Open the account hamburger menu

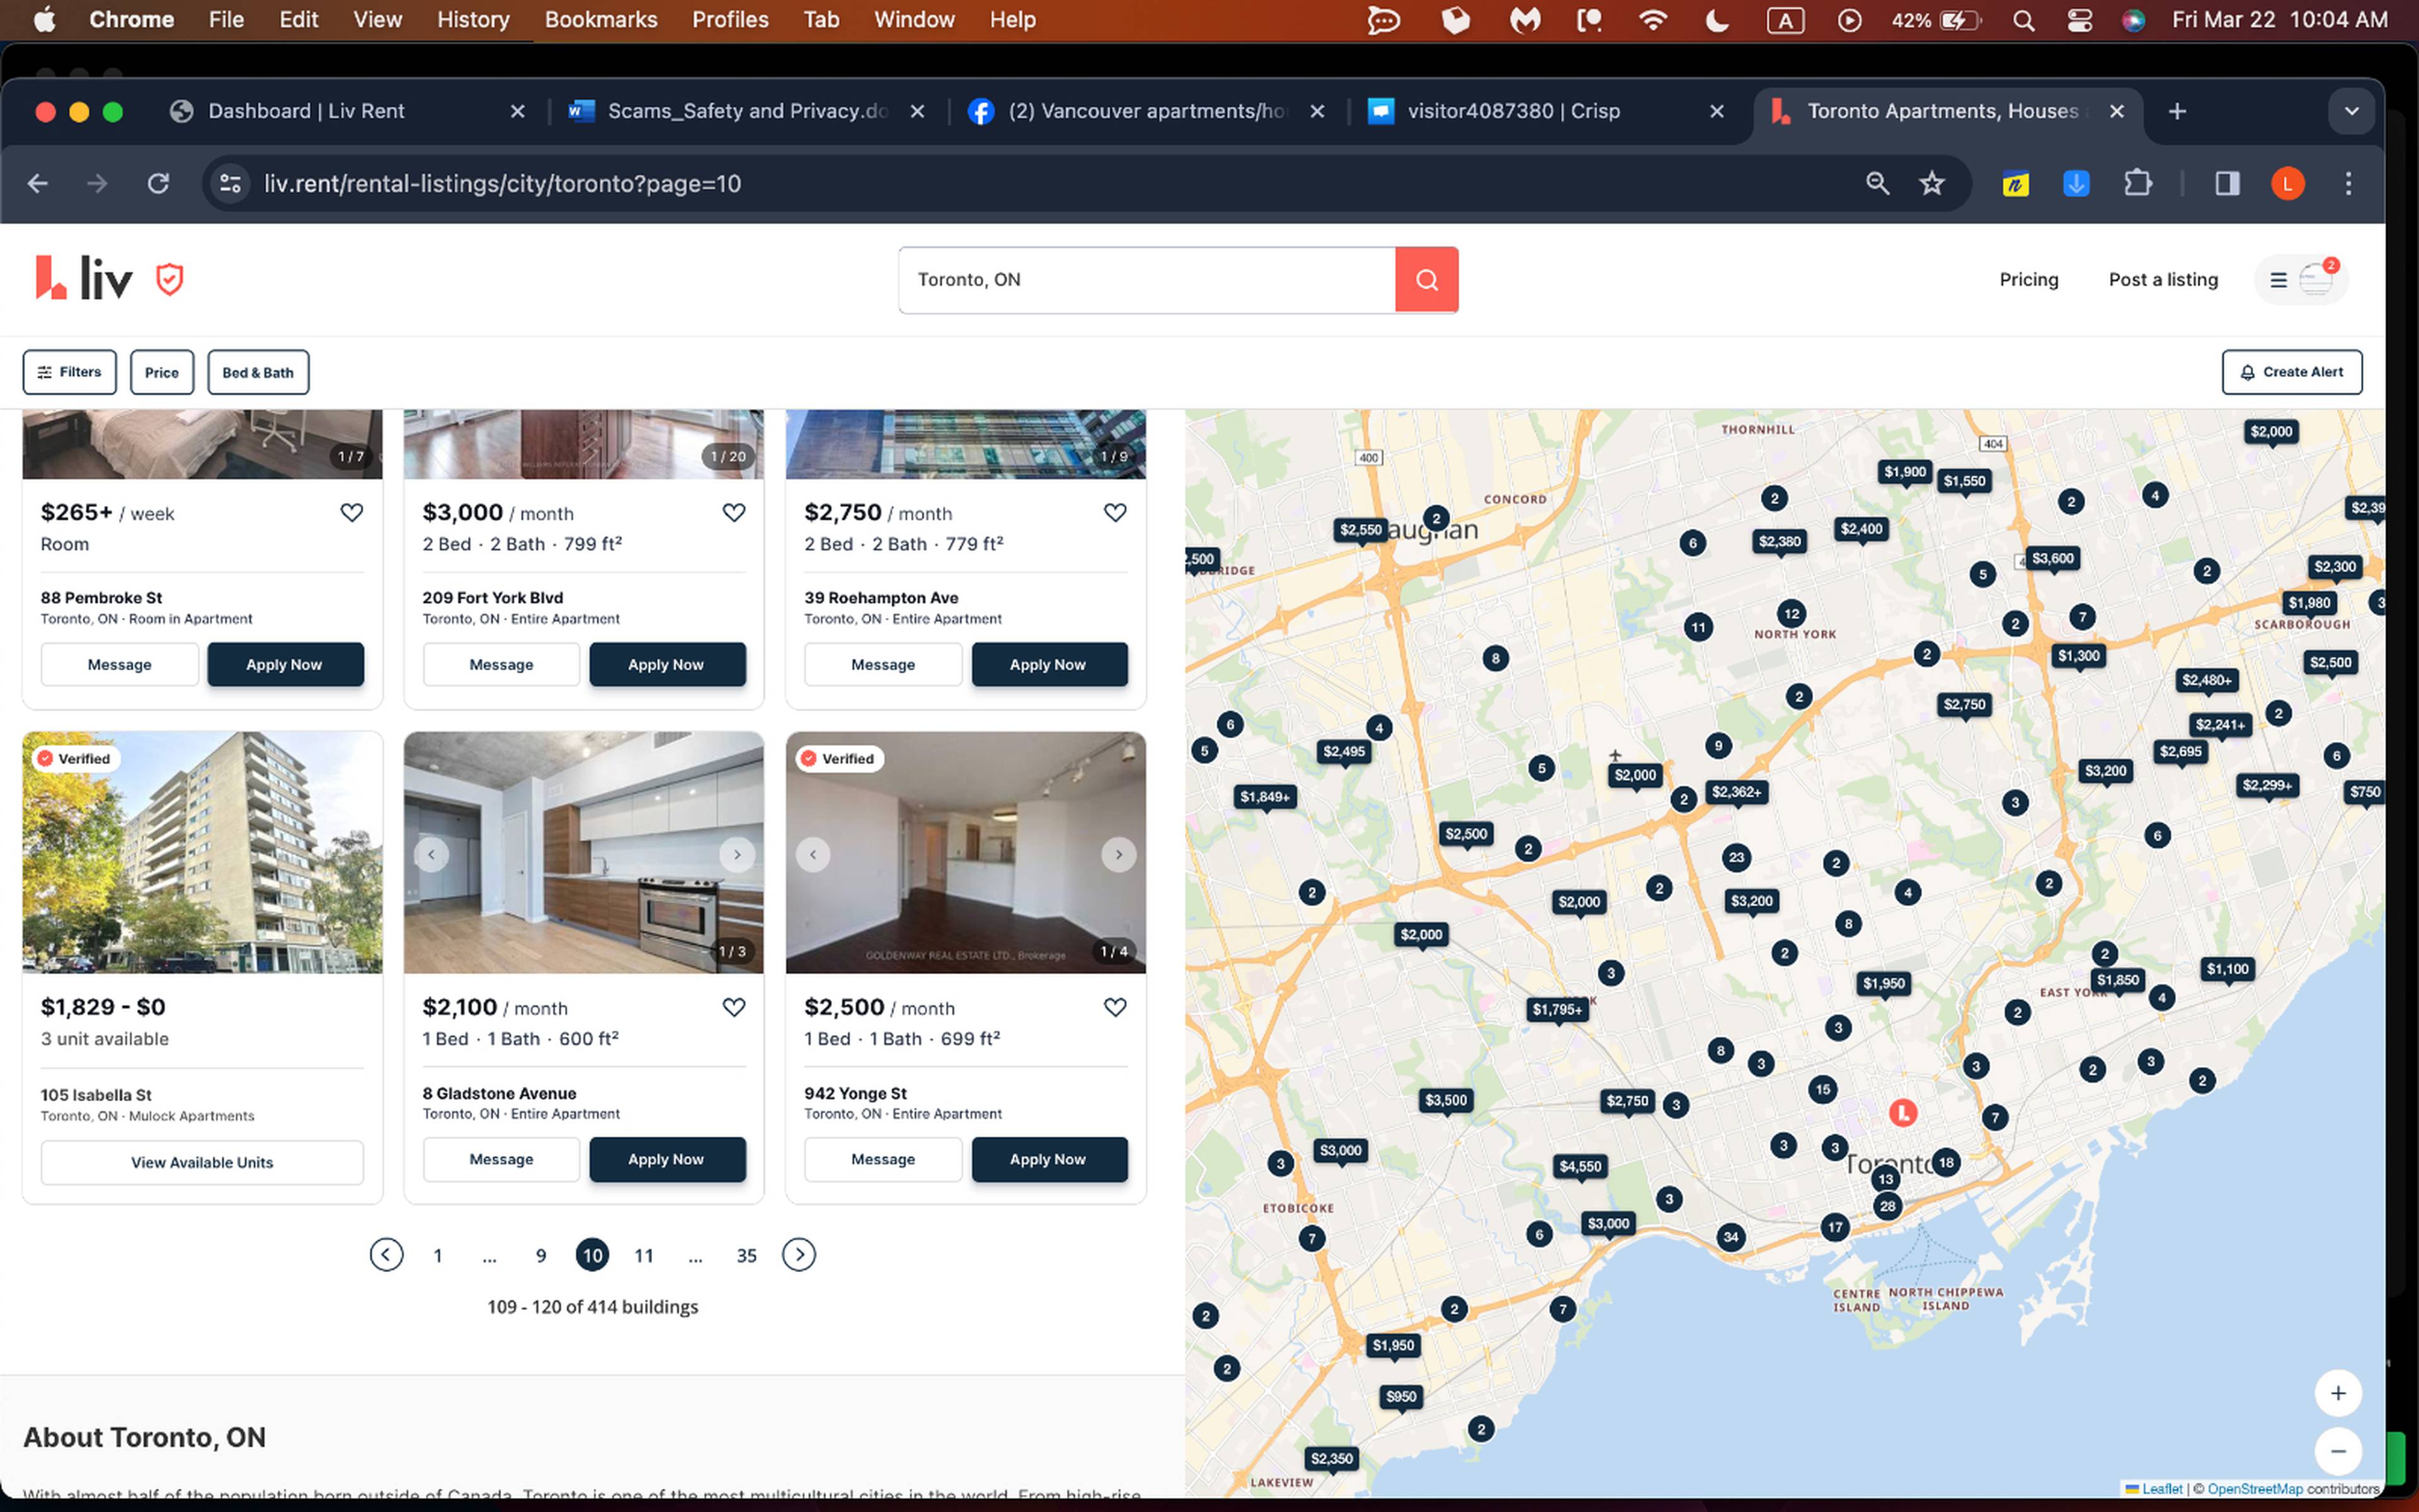(x=2279, y=280)
